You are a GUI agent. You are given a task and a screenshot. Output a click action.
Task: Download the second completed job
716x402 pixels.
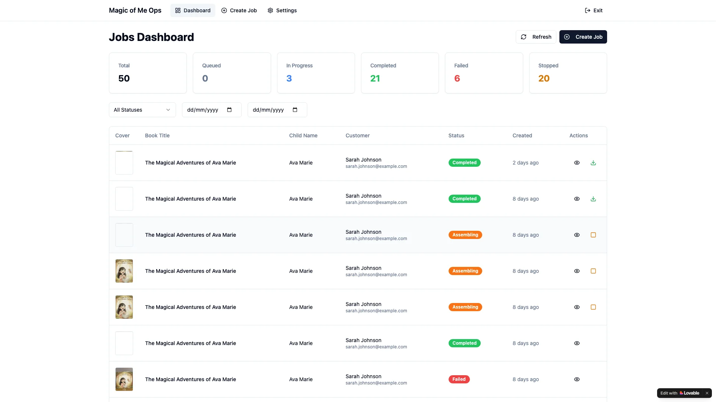click(593, 199)
